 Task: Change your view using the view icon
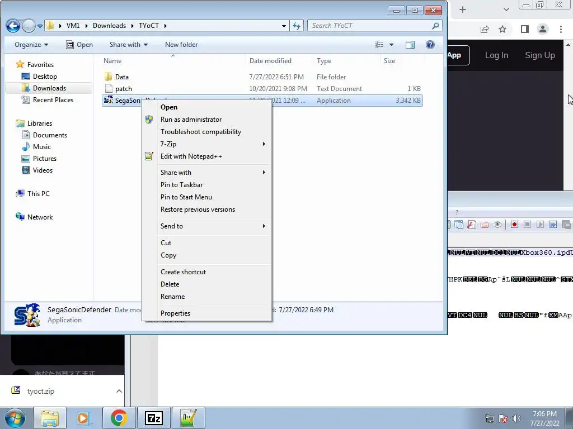pyautogui.click(x=379, y=45)
